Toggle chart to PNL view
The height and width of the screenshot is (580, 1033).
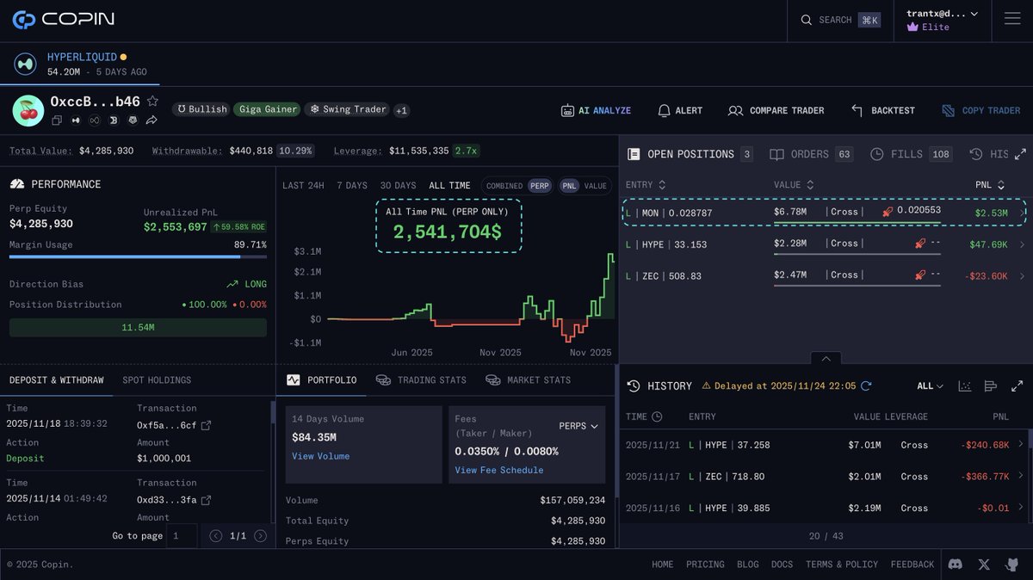pos(569,185)
